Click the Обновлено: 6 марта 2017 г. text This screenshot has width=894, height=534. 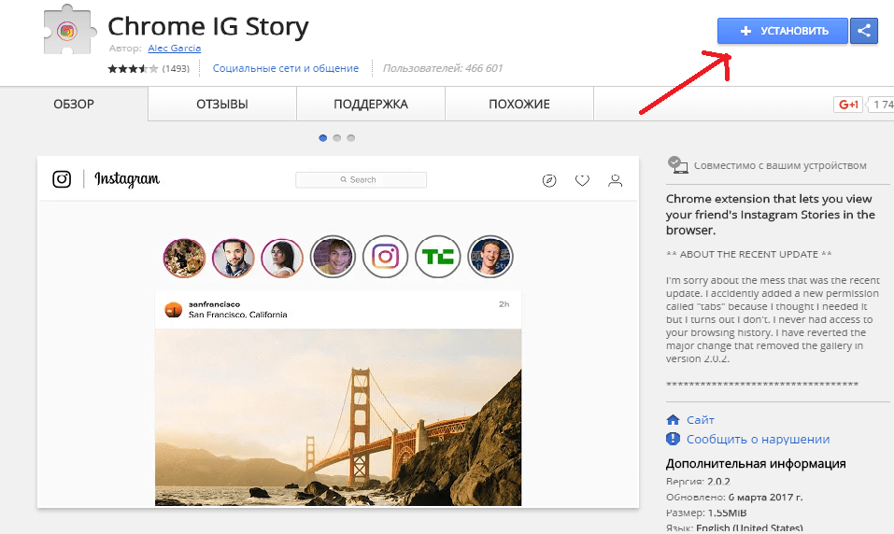(734, 497)
